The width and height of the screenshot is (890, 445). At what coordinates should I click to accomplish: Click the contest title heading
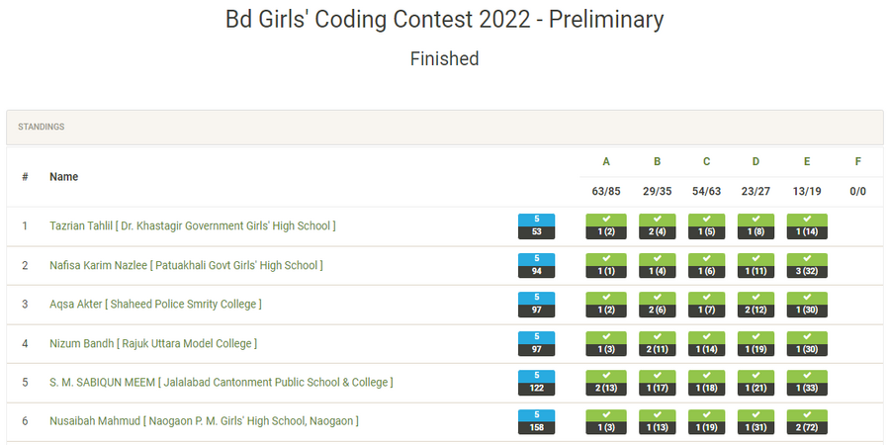(444, 19)
